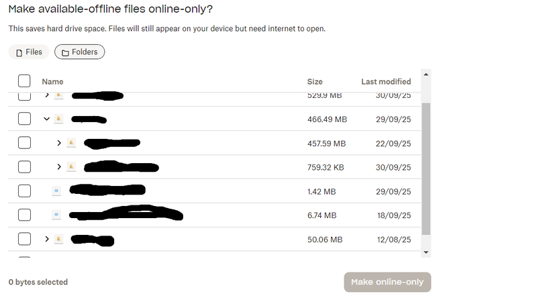
Task: Expand the 50.06 MB folder
Action: pos(46,239)
